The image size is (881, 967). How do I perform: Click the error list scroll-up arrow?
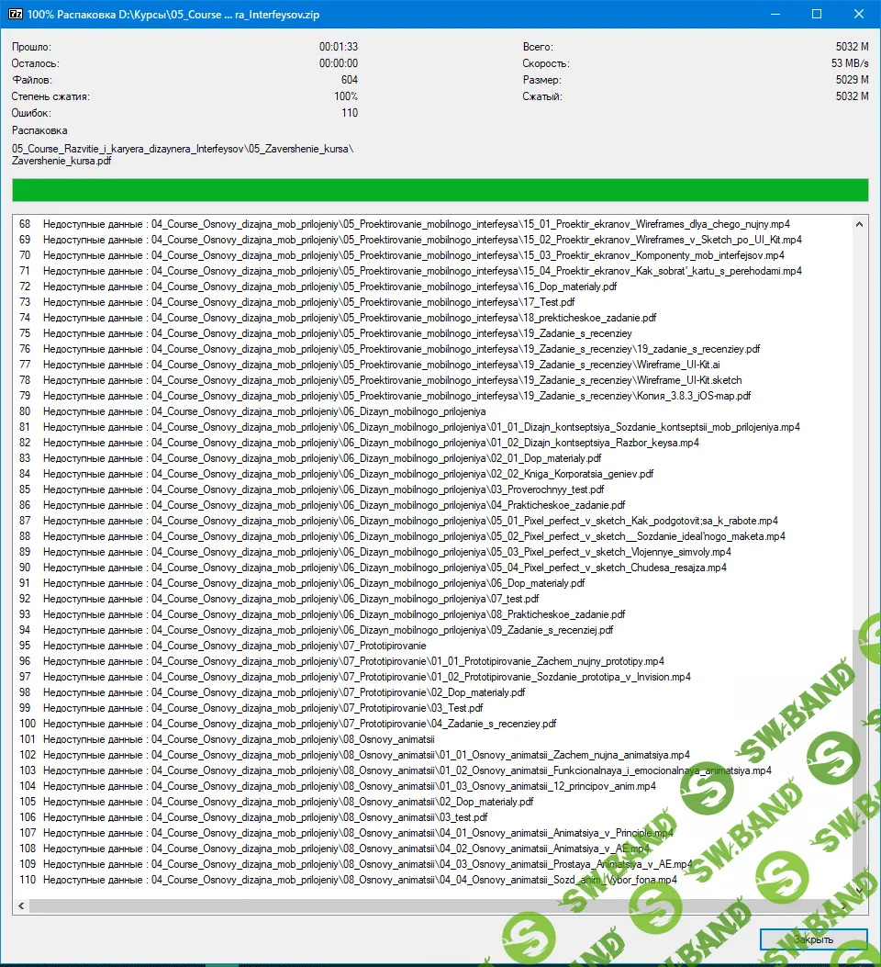[x=860, y=224]
